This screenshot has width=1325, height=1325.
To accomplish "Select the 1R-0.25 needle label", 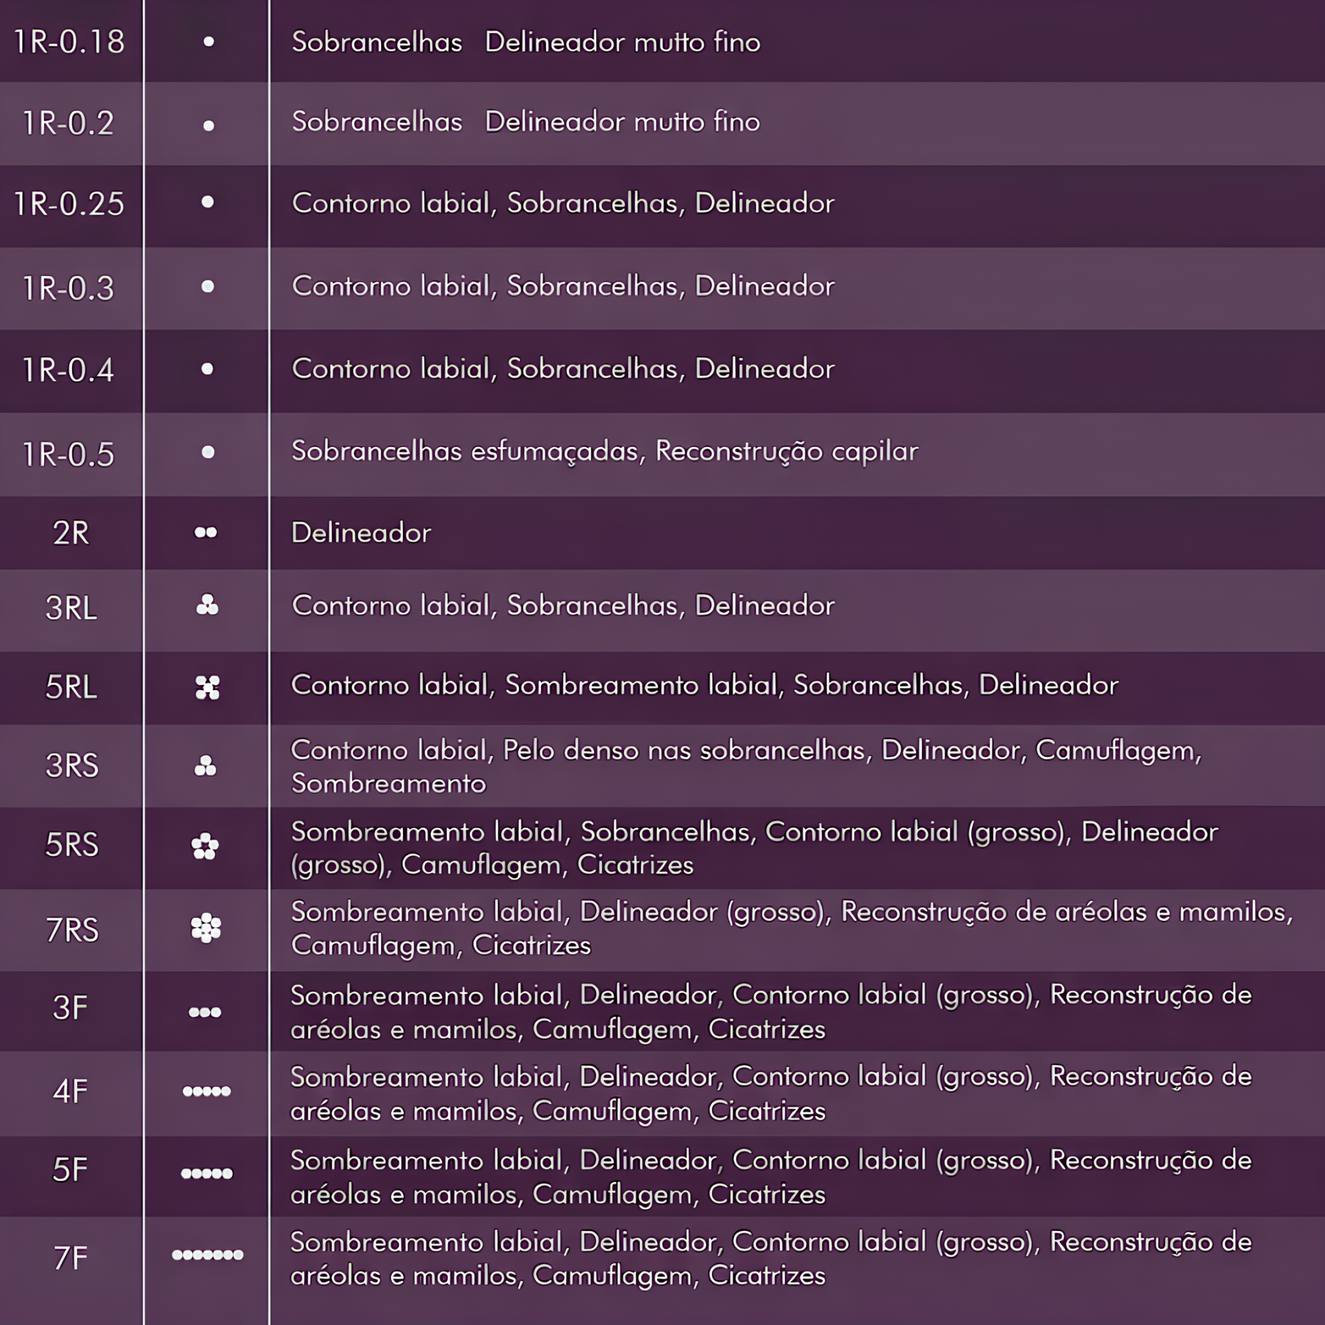I will [70, 204].
